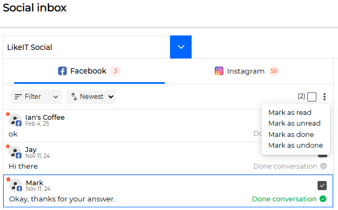The width and height of the screenshot is (338, 210).
Task: Open Ian's Coffee conversation with message ok
Action: click(x=132, y=126)
